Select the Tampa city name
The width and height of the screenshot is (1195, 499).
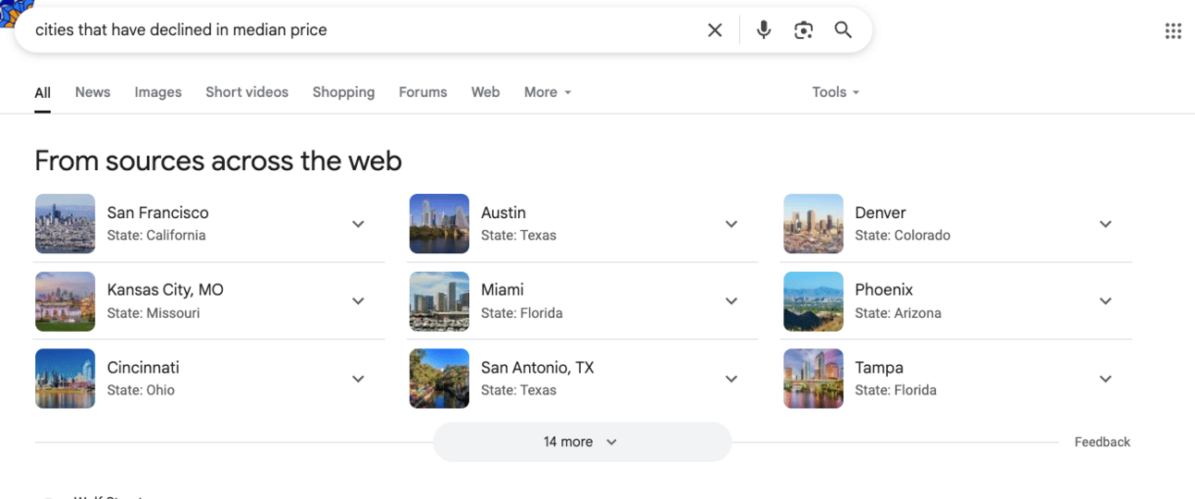coord(879,368)
